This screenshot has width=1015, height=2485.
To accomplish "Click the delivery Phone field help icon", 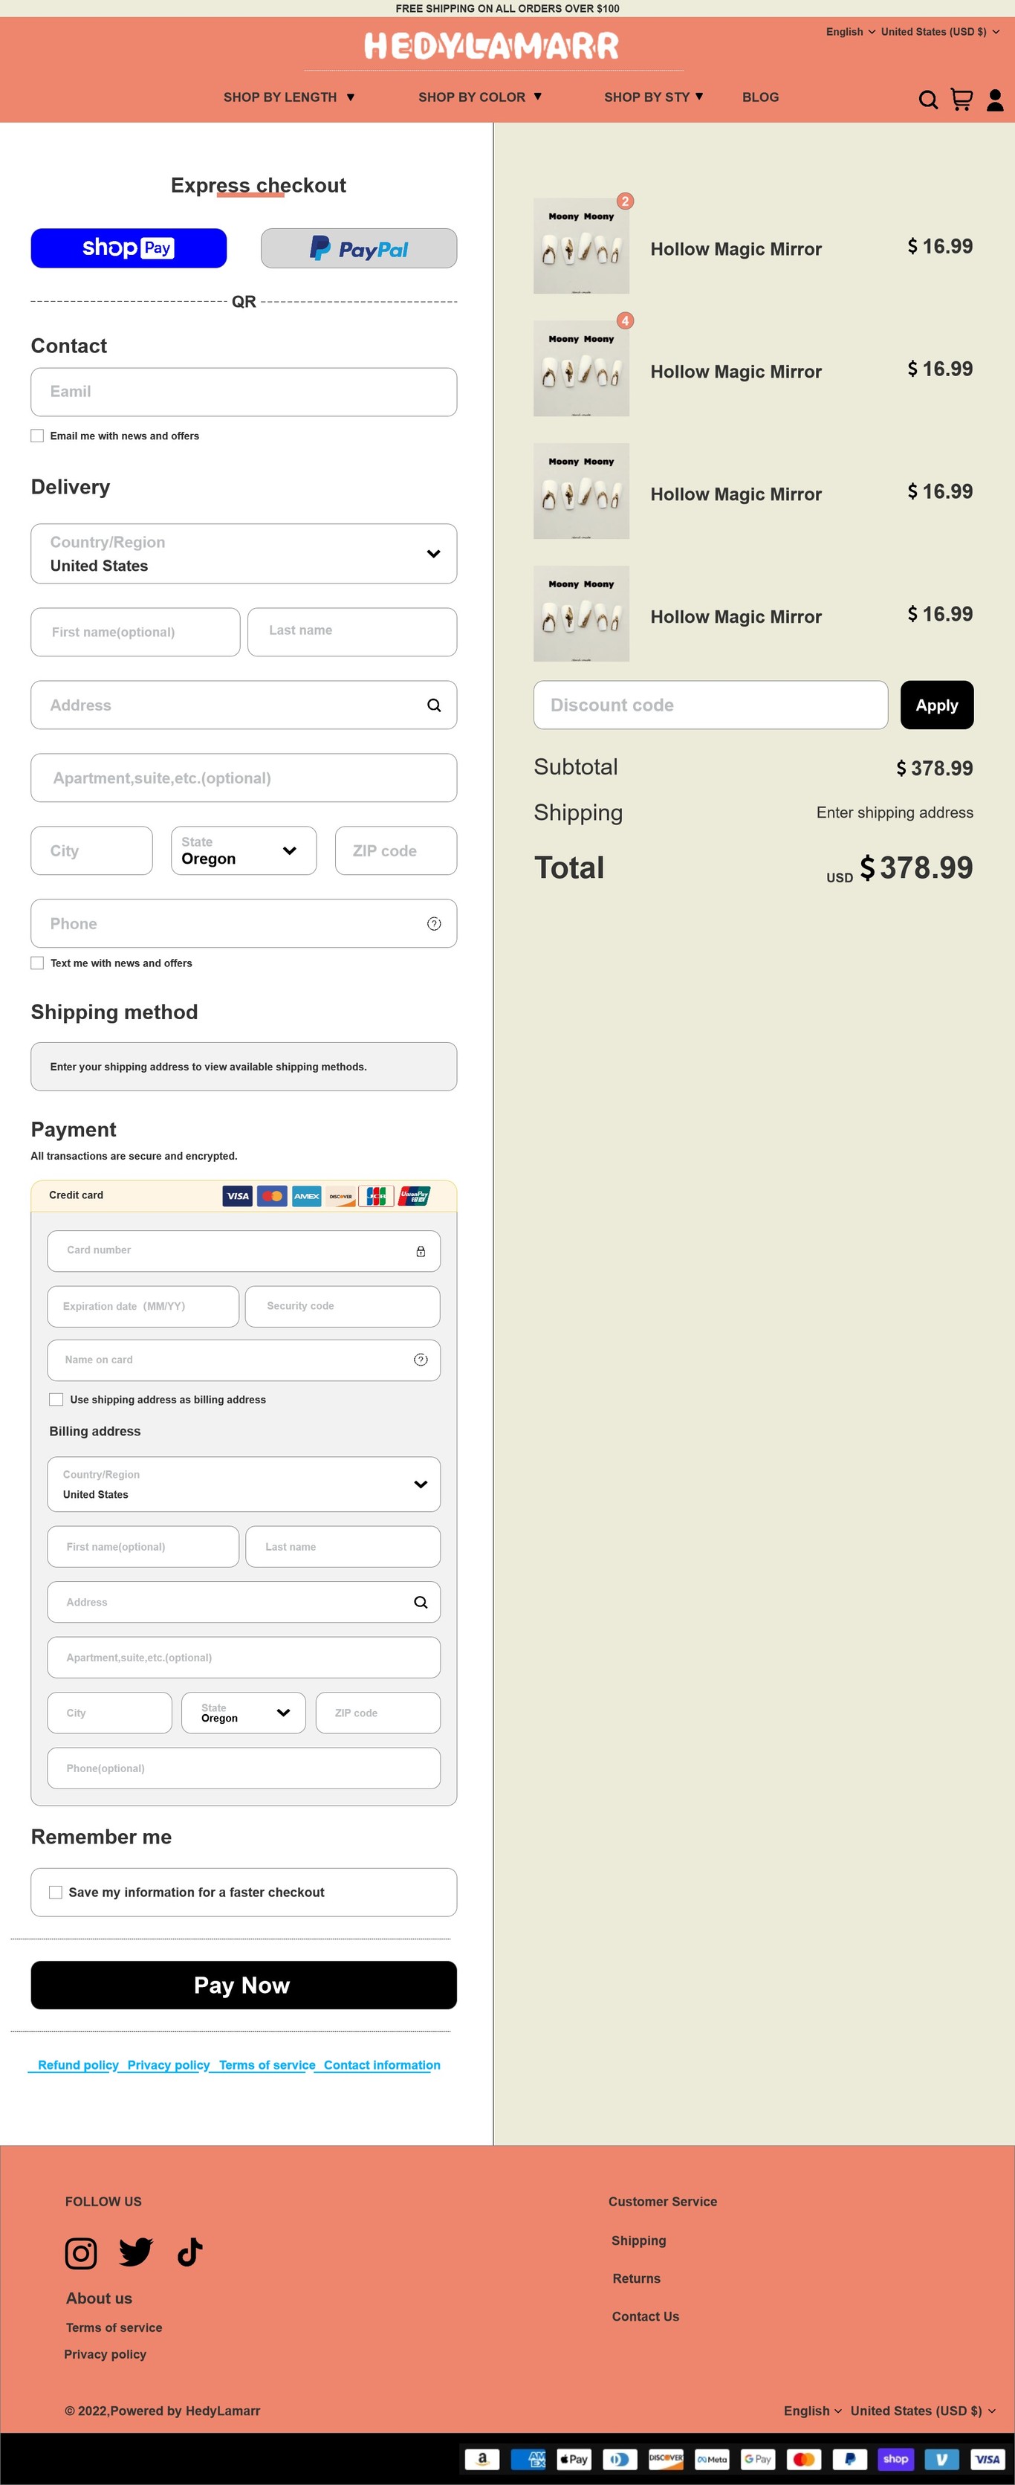I will pos(434,923).
